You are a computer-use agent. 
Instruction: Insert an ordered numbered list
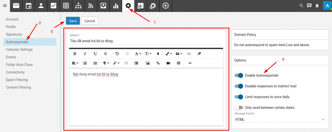click(85, 63)
